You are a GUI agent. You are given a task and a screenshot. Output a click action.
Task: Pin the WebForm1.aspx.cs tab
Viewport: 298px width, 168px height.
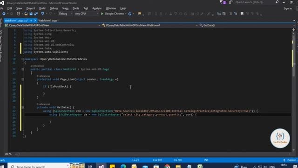point(31,21)
